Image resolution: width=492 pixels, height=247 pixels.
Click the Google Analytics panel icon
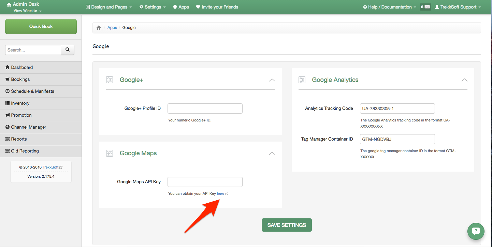302,79
